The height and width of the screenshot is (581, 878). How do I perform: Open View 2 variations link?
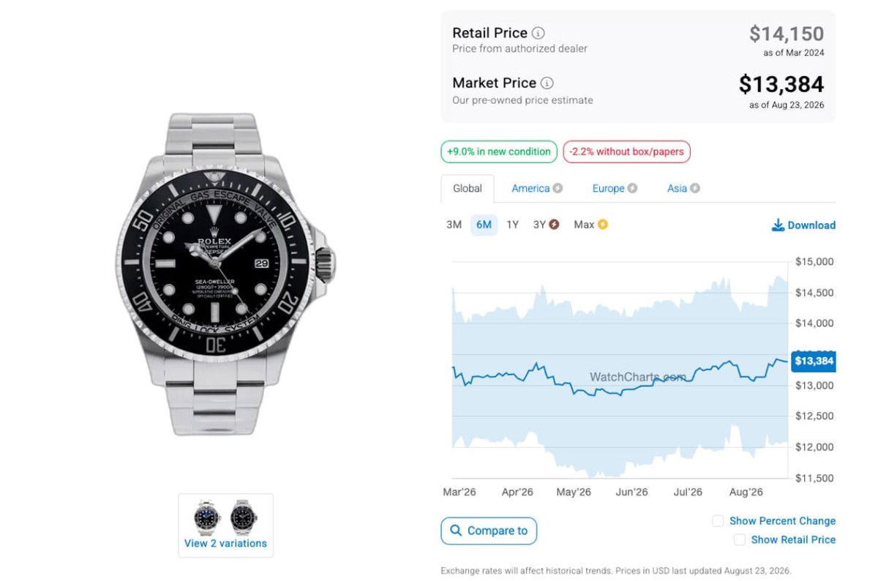225,543
